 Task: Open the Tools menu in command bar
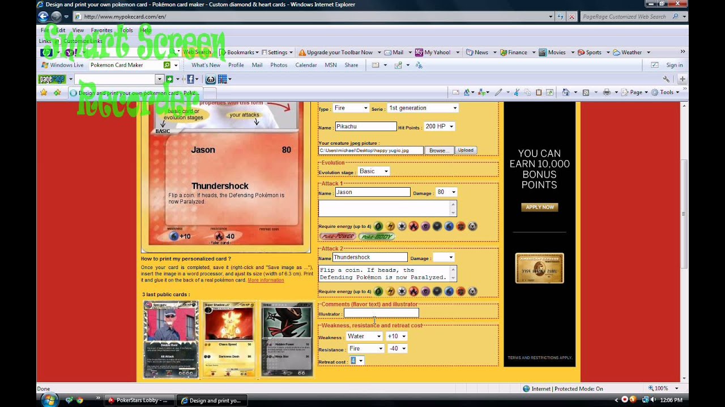665,92
